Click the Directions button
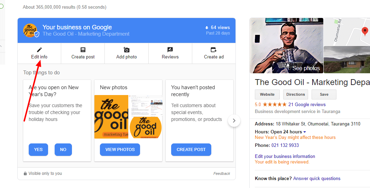Screen dimensions: 370x188 [x=296, y=94]
